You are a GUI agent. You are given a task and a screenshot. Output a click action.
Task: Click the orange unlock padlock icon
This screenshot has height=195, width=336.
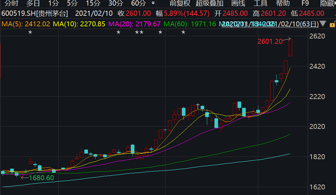point(332,24)
